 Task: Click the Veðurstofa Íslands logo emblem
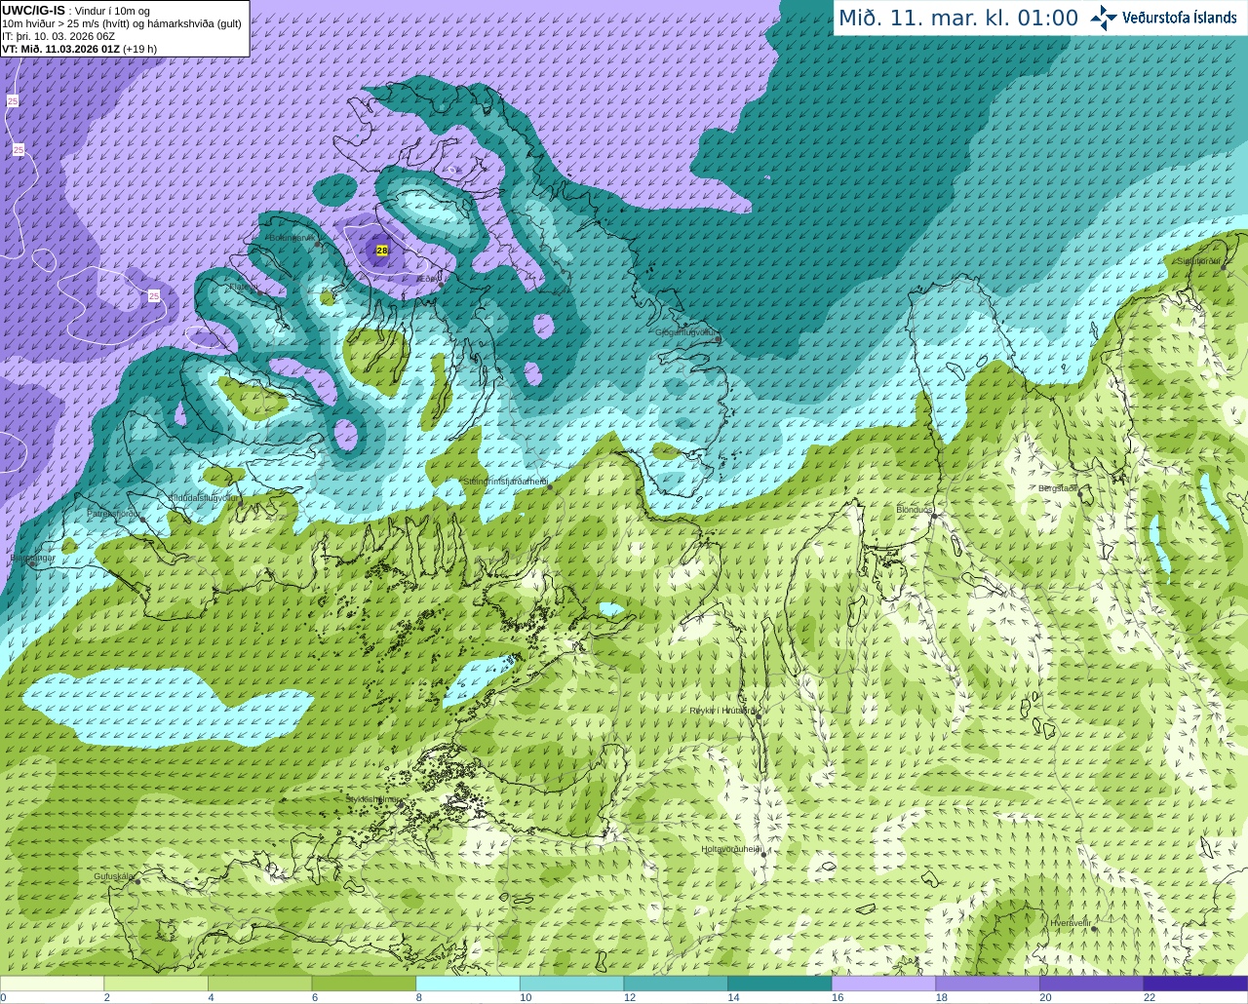1104,18
